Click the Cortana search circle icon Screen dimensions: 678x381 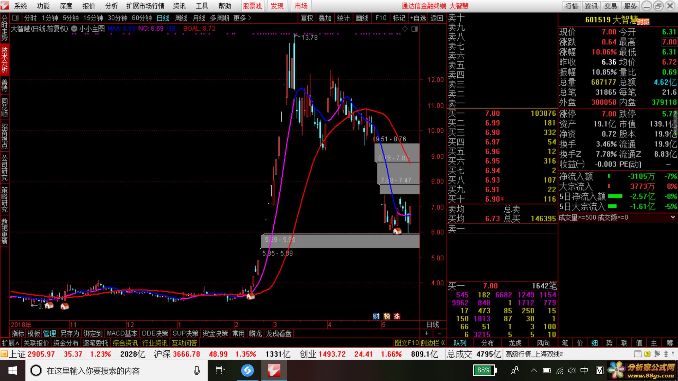36,370
